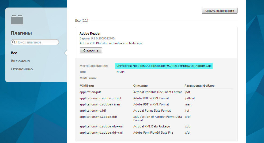Click version text "9.1.0.2009022700"
Viewport: 264px width, 143px height.
(103, 38)
